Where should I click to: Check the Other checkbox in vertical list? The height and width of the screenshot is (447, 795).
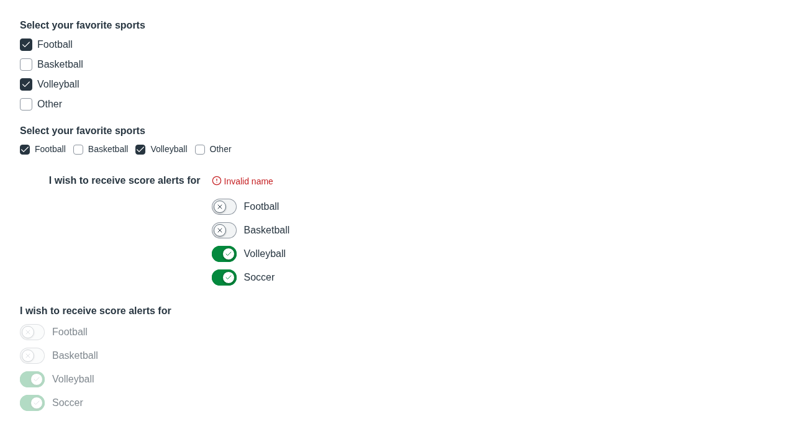pyautogui.click(x=26, y=104)
